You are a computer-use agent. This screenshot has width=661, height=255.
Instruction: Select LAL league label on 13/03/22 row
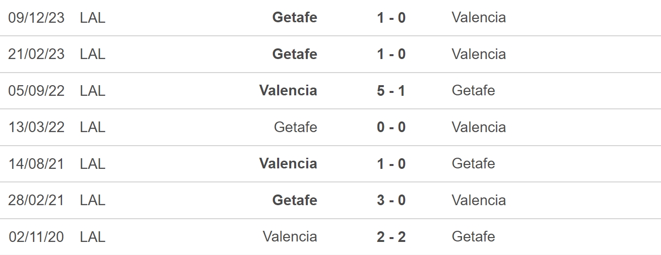point(93,127)
